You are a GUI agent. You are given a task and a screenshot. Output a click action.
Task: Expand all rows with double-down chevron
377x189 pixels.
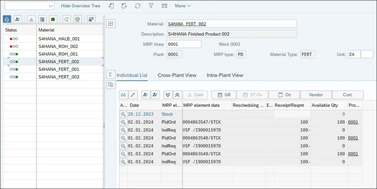(x=168, y=95)
